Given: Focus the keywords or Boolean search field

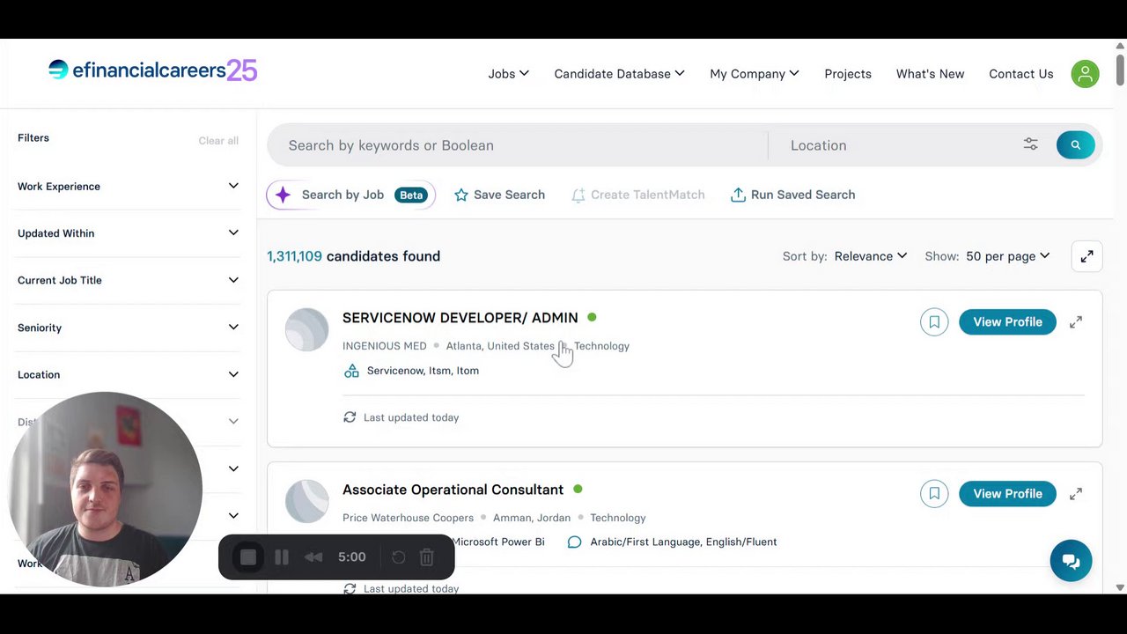Looking at the screenshot, I should (x=518, y=145).
